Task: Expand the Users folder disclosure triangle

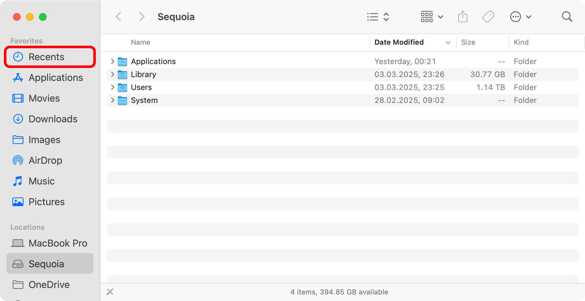Action: point(112,87)
